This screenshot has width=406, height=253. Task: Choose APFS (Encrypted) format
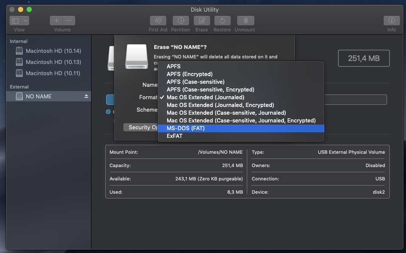[241, 74]
